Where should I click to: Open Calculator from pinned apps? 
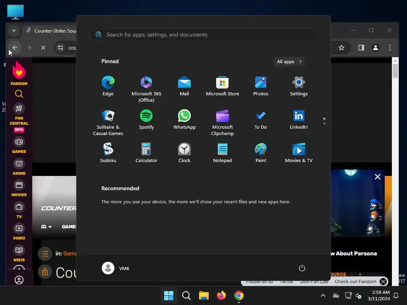tap(146, 153)
